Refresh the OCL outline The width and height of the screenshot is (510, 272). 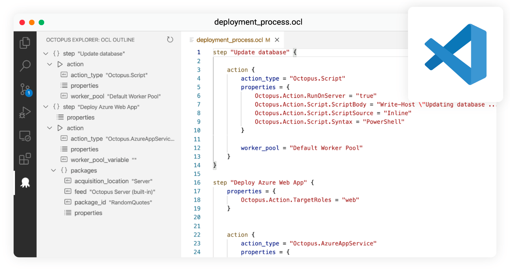(x=170, y=40)
